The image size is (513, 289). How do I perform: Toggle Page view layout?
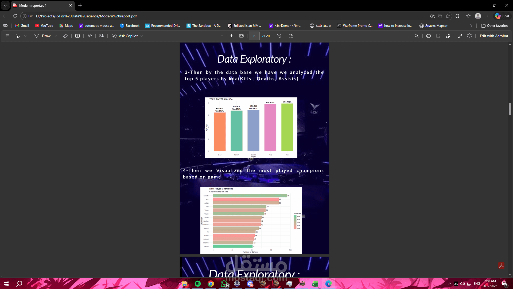pos(291,36)
